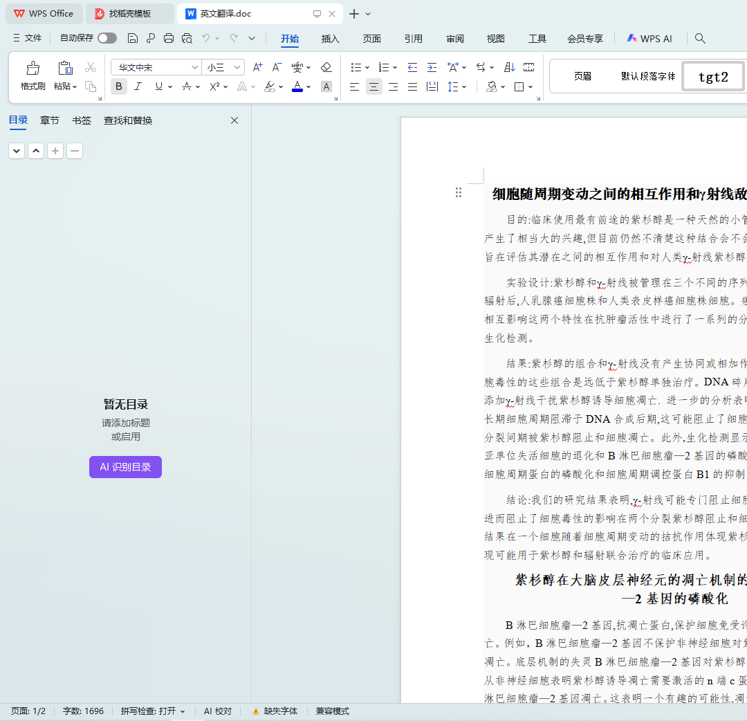Click the Sort A-Z icon
This screenshot has width=747, height=721.
coord(510,67)
